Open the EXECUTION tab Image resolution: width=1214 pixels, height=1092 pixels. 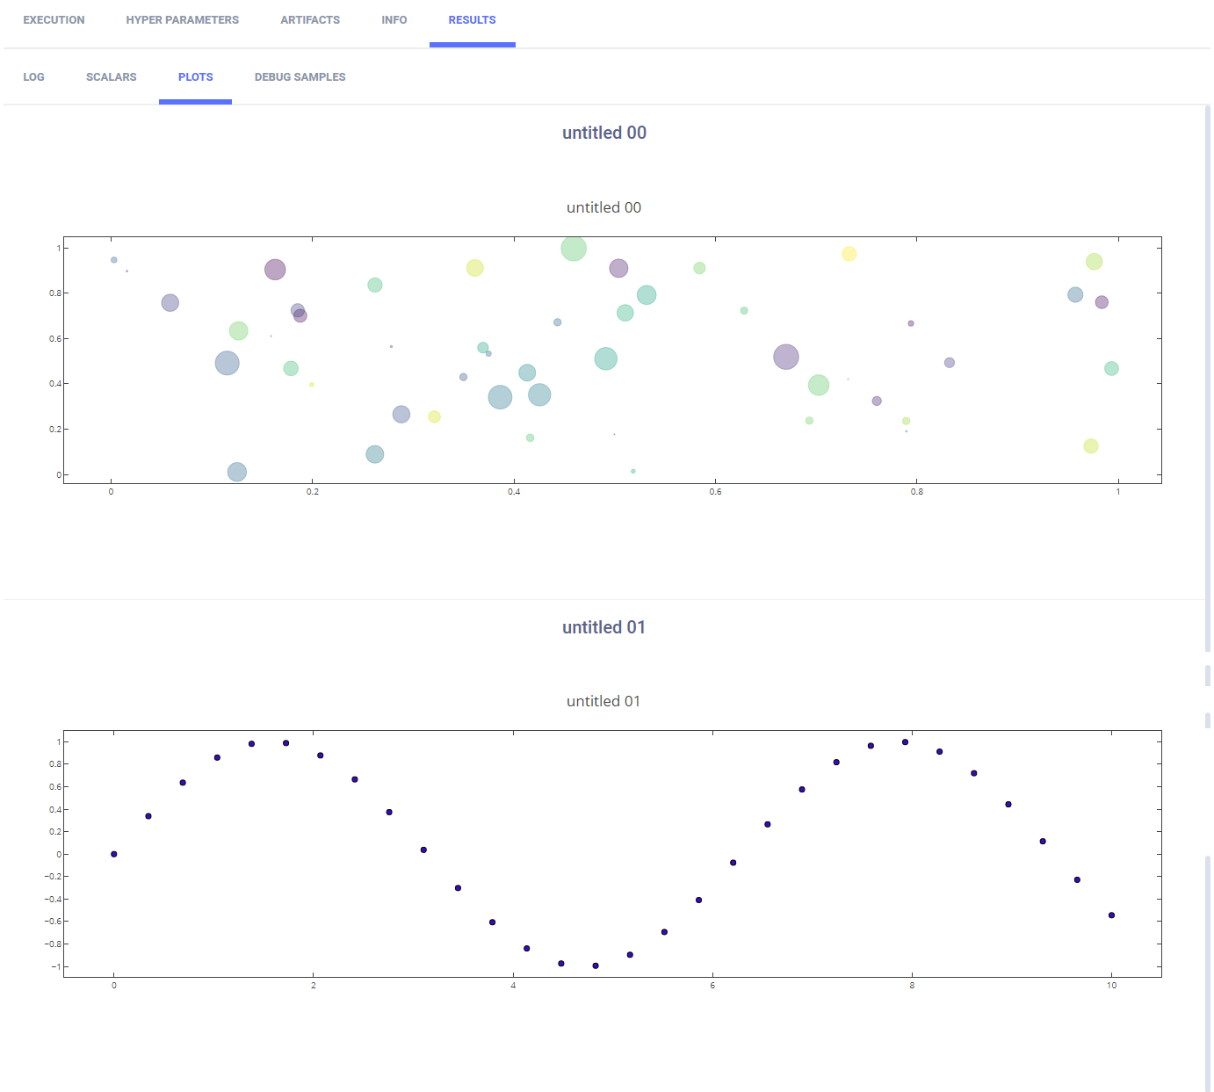(54, 20)
